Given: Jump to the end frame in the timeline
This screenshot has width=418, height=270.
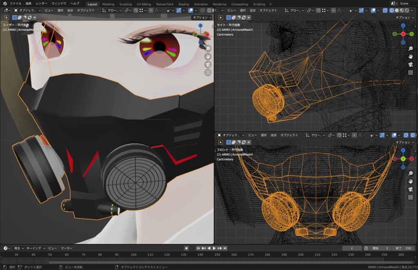Looking at the screenshot, I should [x=225, y=248].
